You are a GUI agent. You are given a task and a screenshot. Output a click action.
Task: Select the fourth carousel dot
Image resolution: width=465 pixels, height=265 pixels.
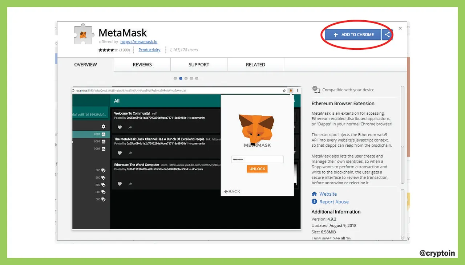pos(191,78)
